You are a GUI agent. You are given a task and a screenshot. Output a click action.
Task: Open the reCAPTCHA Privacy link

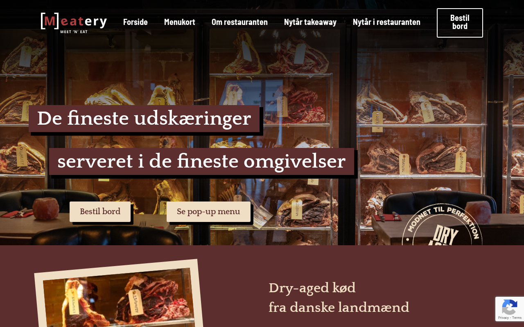502,318
